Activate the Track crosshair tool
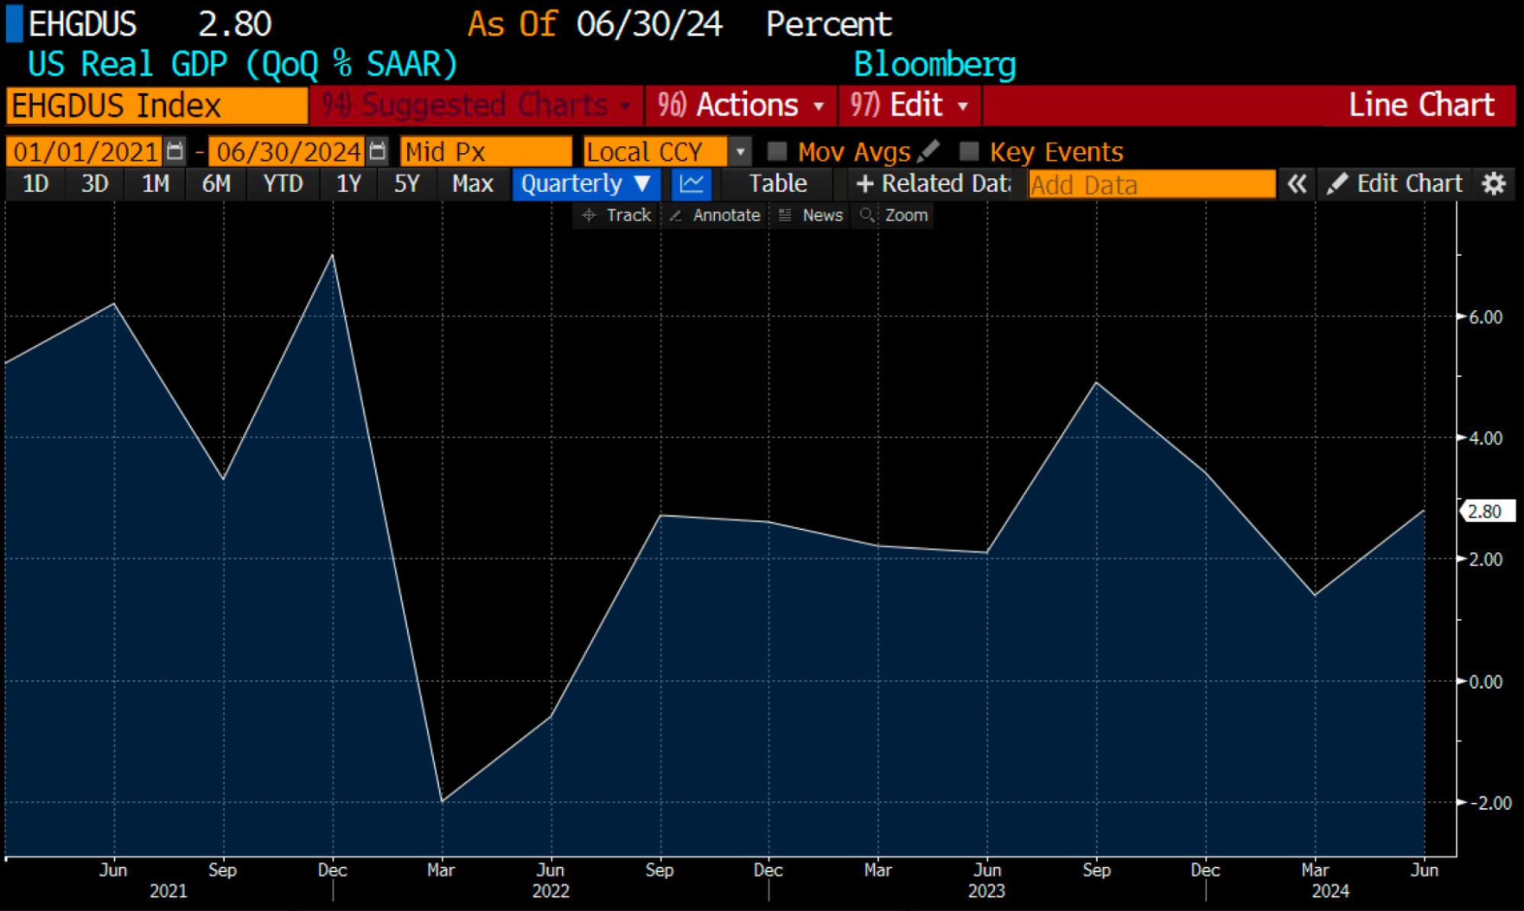The height and width of the screenshot is (911, 1524). point(616,216)
